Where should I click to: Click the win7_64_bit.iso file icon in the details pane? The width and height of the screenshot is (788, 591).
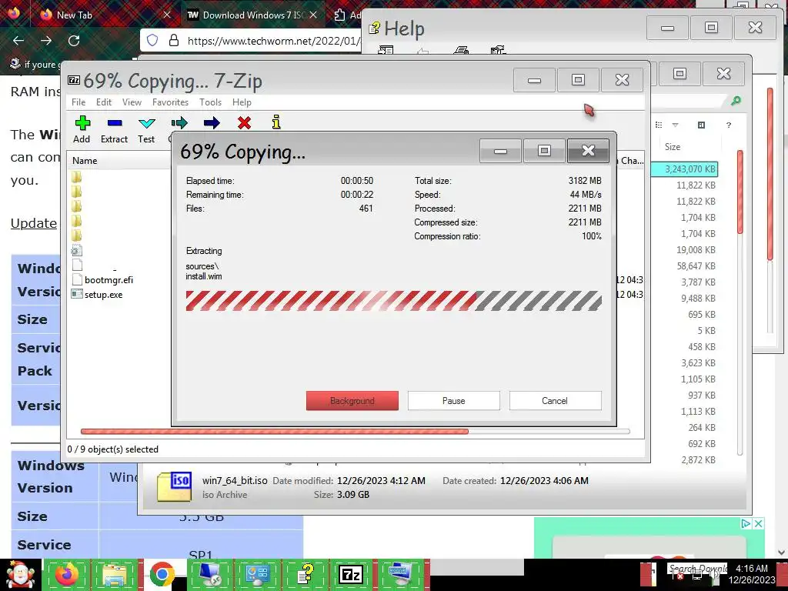[x=174, y=486]
